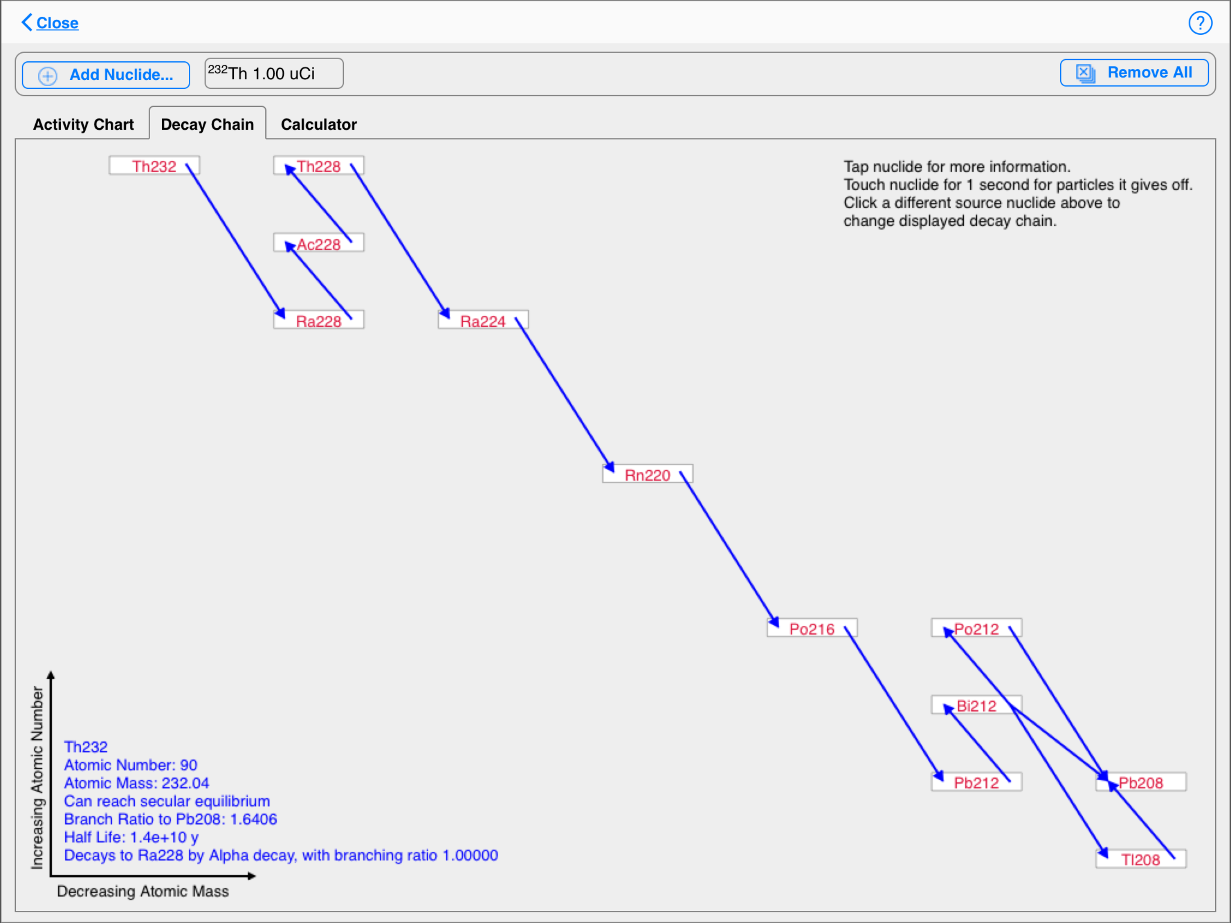Open the Close link
Screen dimensions: 1231x923
click(x=57, y=23)
